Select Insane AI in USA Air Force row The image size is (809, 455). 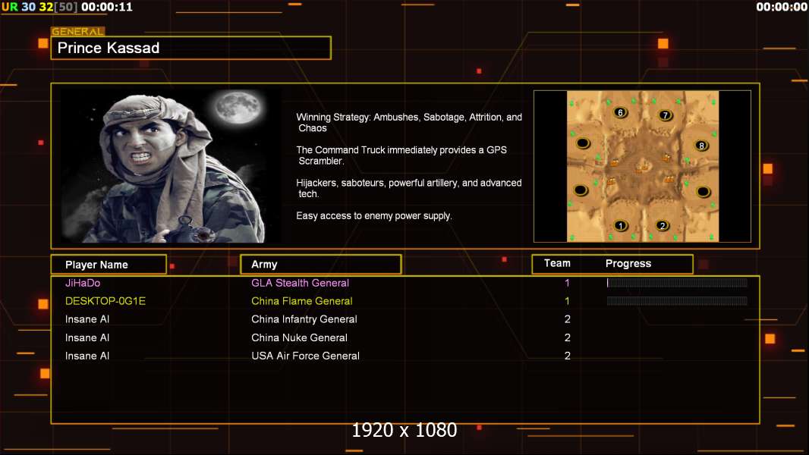pyautogui.click(x=87, y=356)
